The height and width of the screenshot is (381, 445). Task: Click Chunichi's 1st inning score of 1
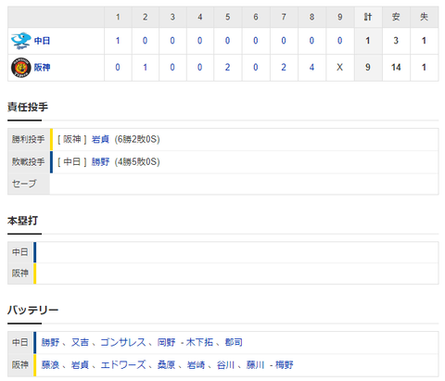point(118,41)
